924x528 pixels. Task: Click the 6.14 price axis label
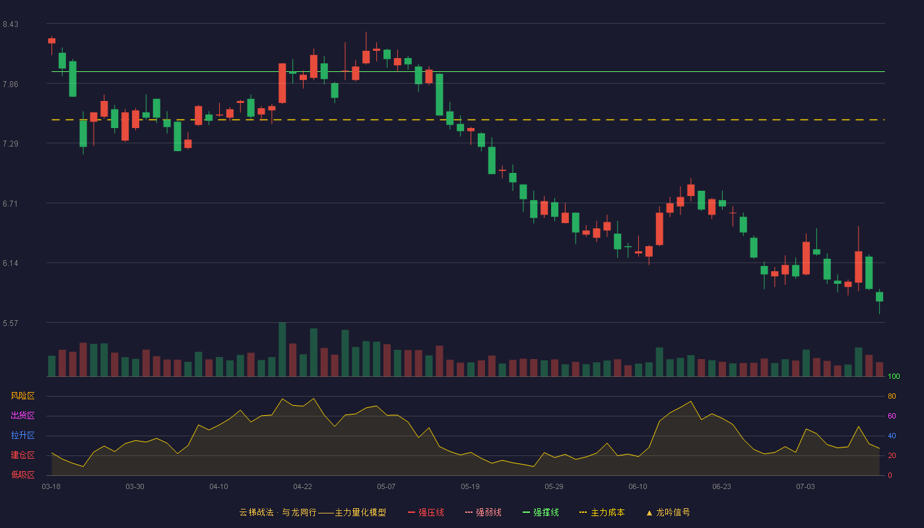10,263
